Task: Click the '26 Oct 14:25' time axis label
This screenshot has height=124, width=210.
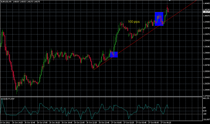Action: click(x=17, y=122)
